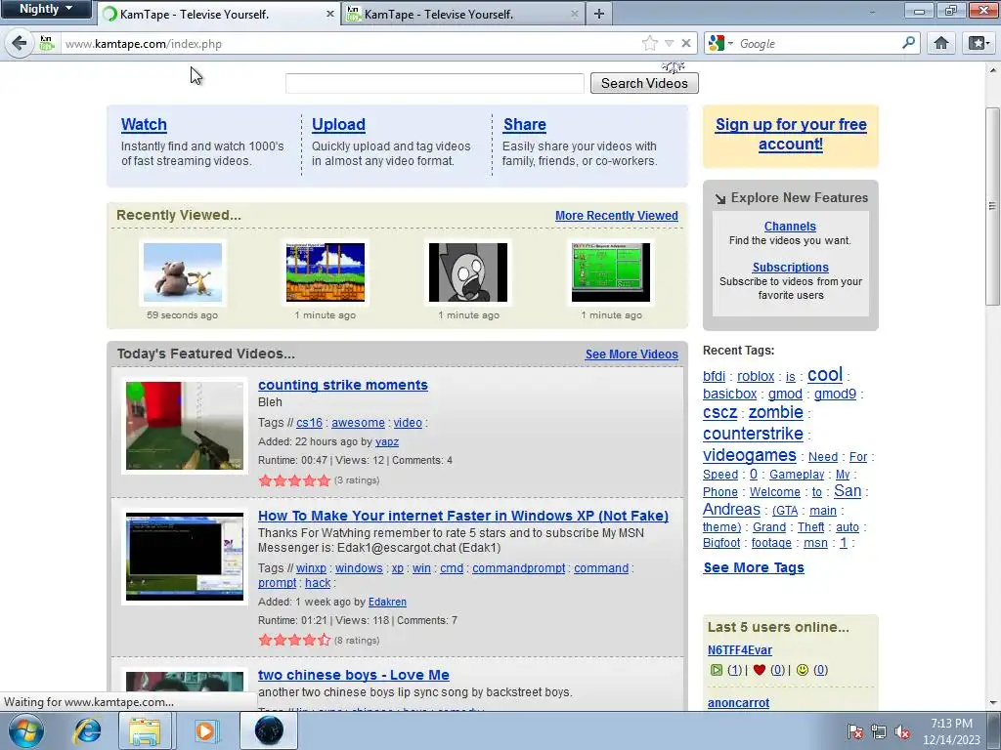Click the scrollbar down arrow
Viewport: 1001px width, 750px height.
coord(993,703)
